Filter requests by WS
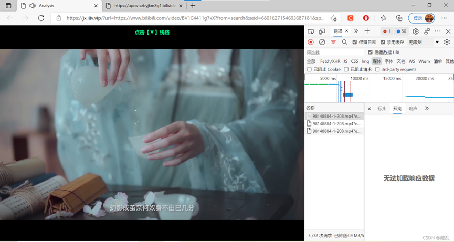The width and height of the screenshot is (454, 242). [x=411, y=61]
